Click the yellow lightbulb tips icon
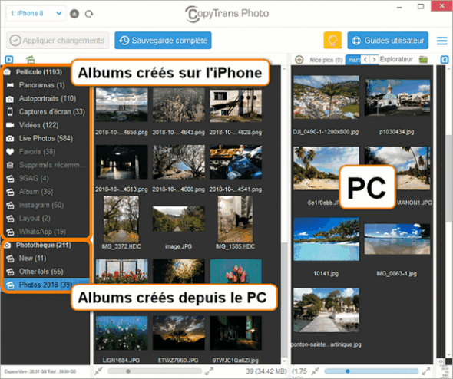Viewport: 453px width, 379px height. tap(332, 40)
